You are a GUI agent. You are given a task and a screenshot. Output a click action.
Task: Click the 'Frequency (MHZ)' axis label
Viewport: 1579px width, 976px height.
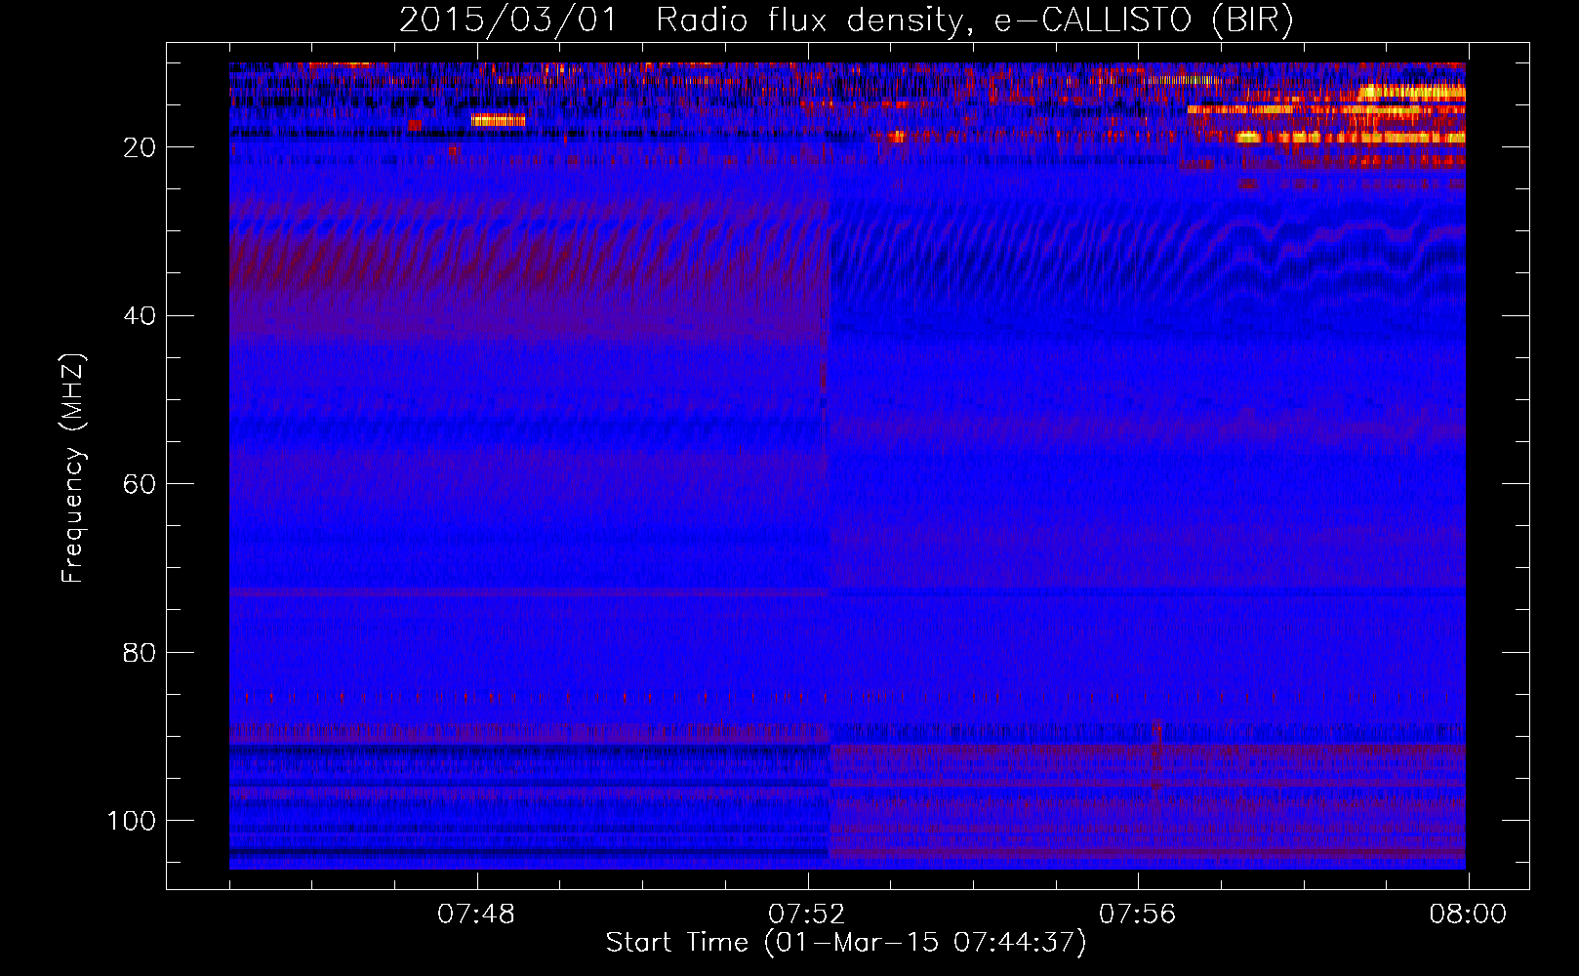pyautogui.click(x=73, y=468)
